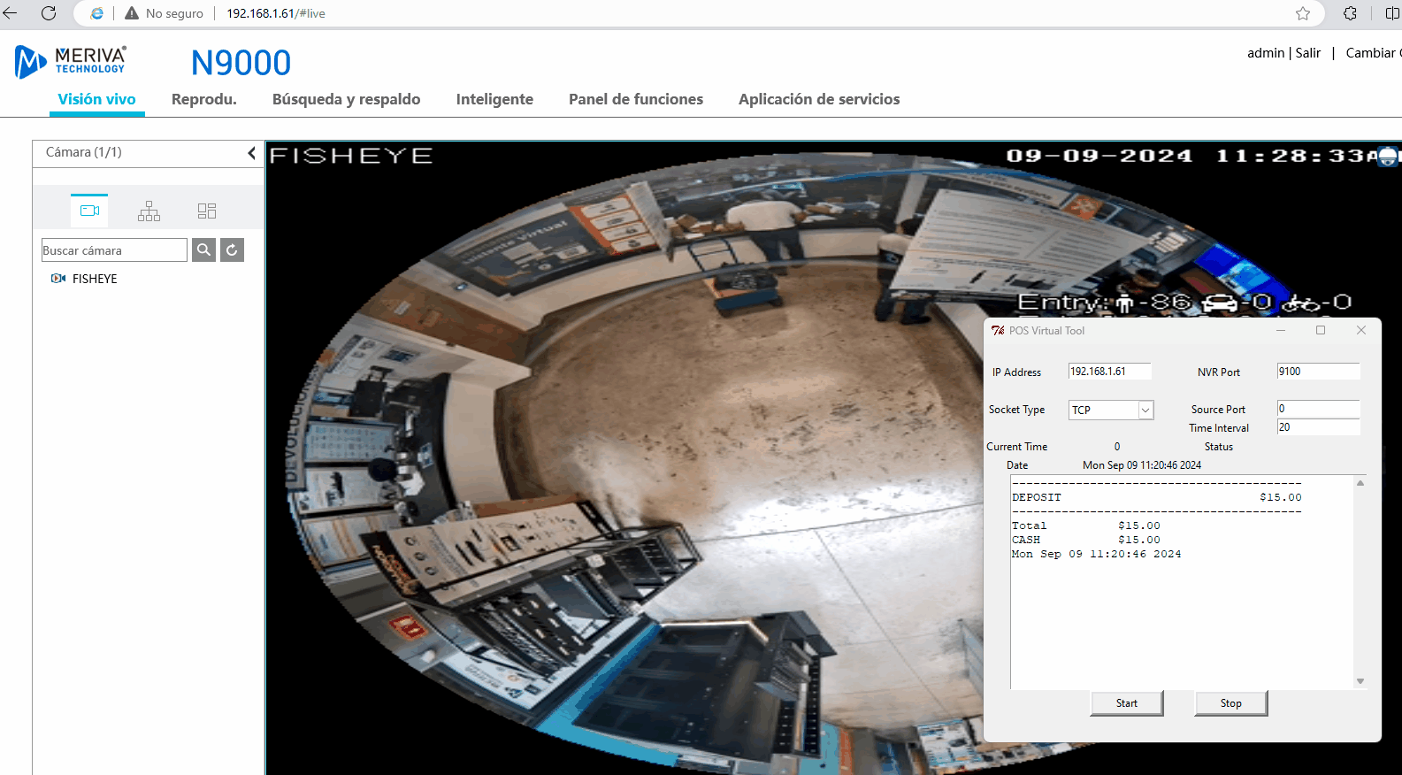1402x775 pixels.
Task: Select the group hierarchy view icon
Action: click(x=149, y=211)
